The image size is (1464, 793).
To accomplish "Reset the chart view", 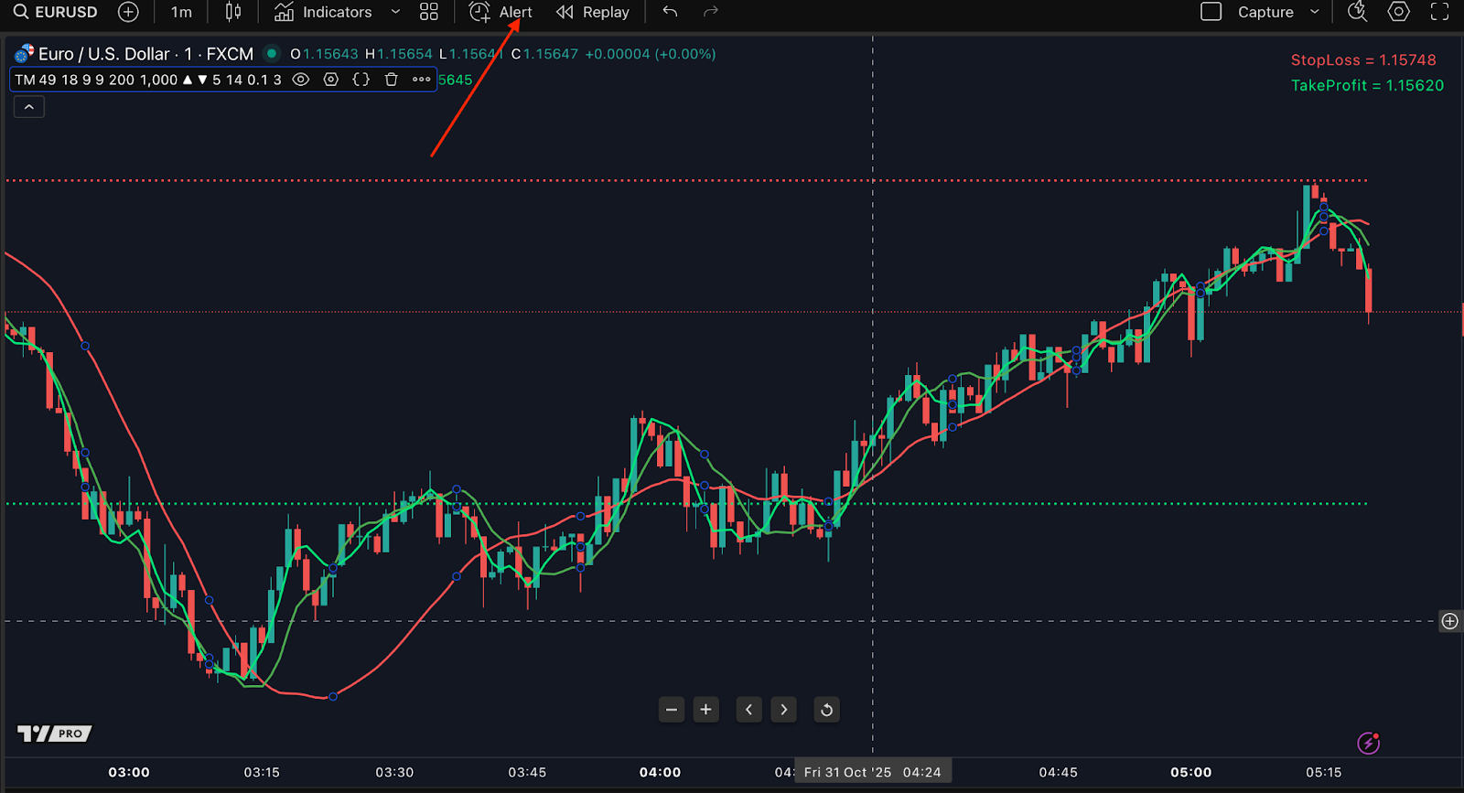I will coord(826,710).
